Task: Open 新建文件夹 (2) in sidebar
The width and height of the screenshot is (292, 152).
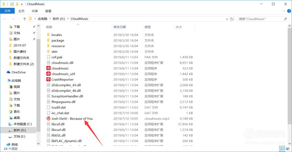Action: click(x=24, y=64)
